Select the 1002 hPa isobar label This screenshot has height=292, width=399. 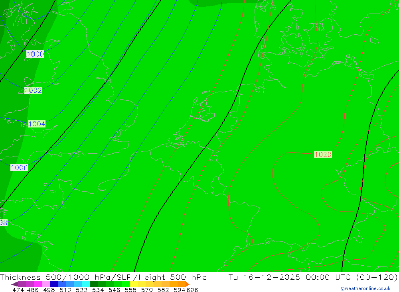tap(33, 90)
